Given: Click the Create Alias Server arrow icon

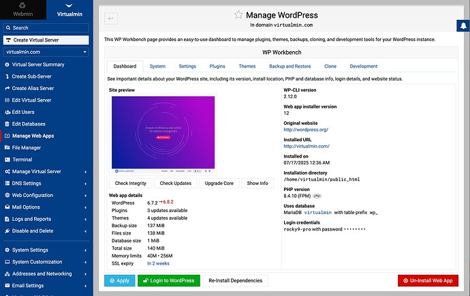Looking at the screenshot, I should 7,88.
